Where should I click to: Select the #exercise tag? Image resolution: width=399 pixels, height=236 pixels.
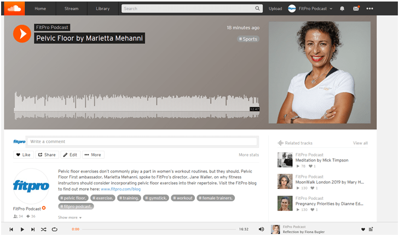tap(103, 198)
